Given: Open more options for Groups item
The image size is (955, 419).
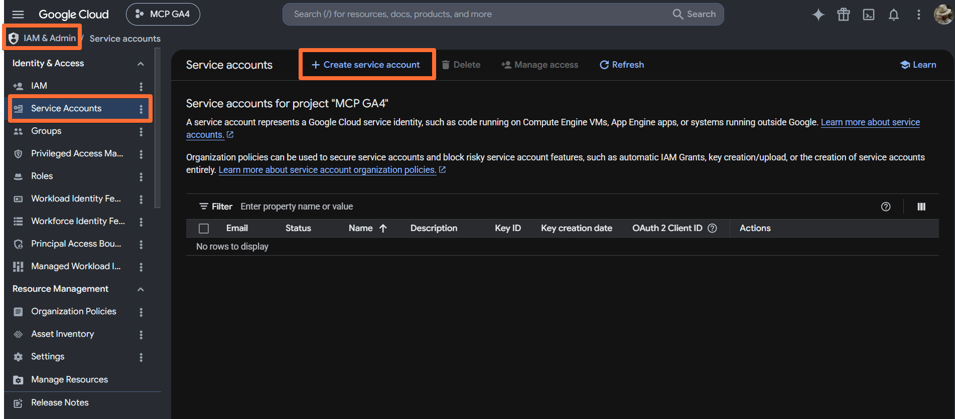Looking at the screenshot, I should tap(141, 131).
